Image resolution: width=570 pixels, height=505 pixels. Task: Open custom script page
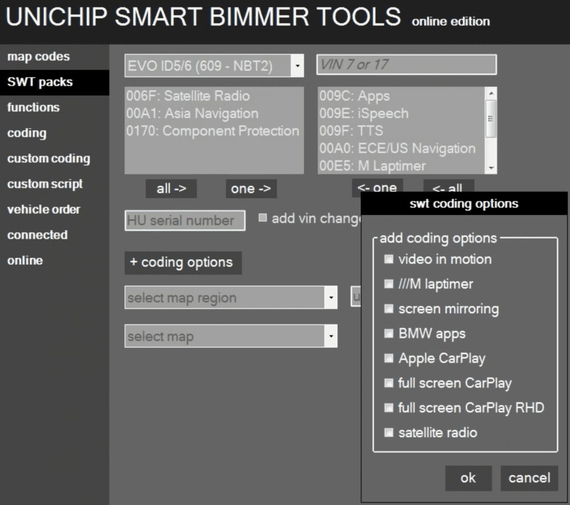pyautogui.click(x=44, y=184)
